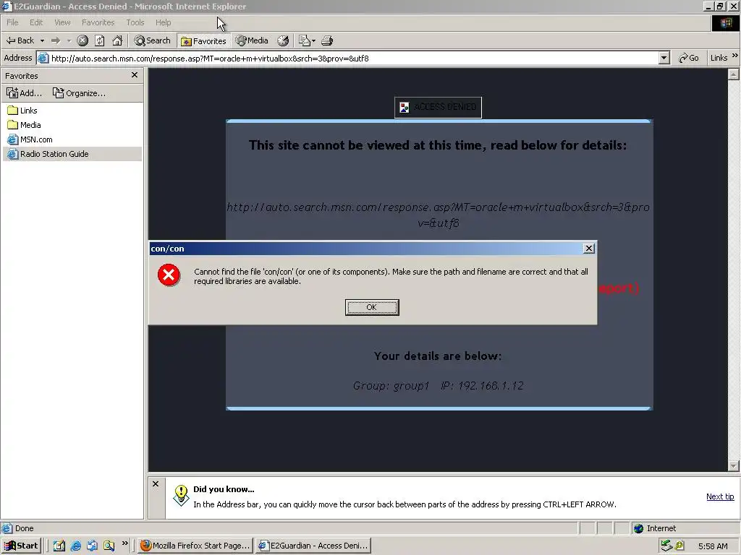Open the Forward history dropdown arrow
Viewport: 741px width, 555px height.
(x=69, y=40)
